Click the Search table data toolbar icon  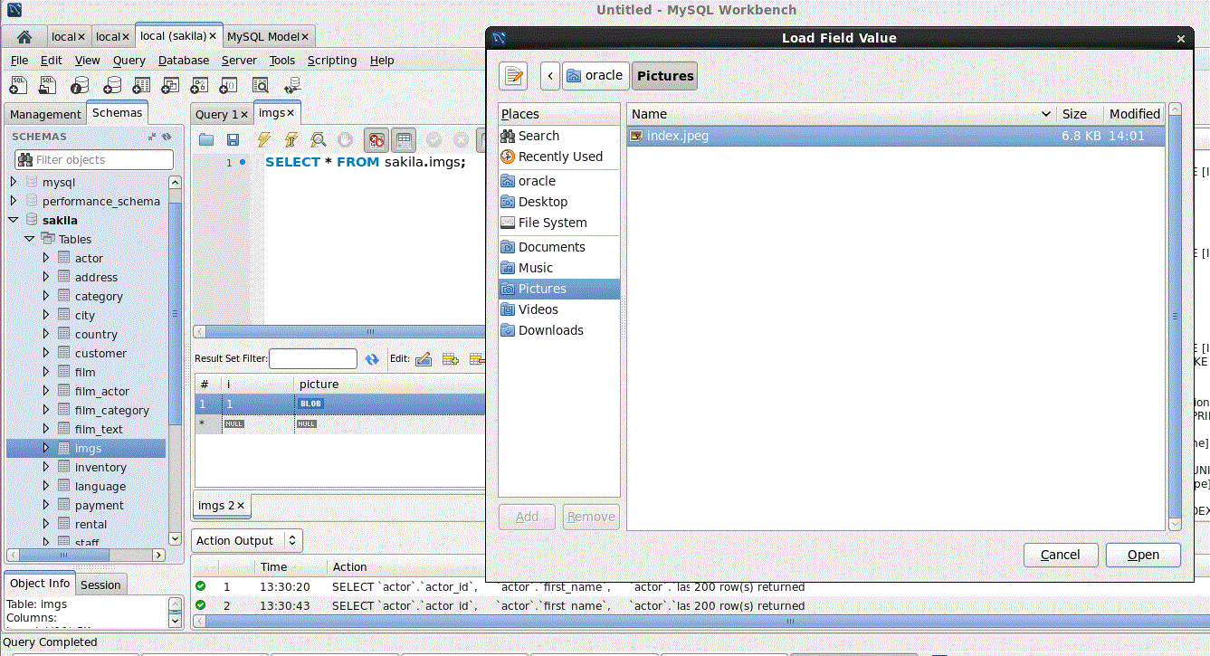(261, 85)
